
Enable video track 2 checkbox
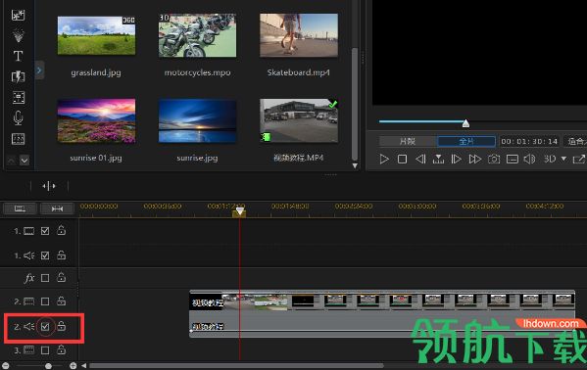tap(45, 301)
